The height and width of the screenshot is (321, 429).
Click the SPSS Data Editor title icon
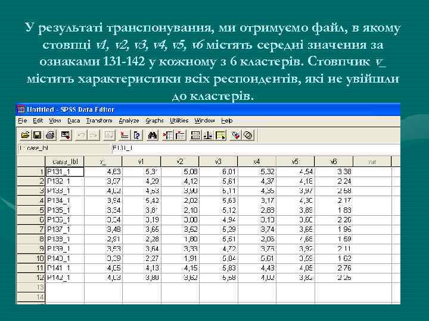click(x=21, y=109)
